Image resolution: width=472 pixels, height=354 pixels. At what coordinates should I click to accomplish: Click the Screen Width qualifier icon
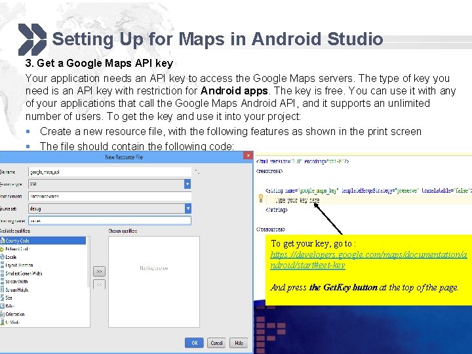coord(2,281)
